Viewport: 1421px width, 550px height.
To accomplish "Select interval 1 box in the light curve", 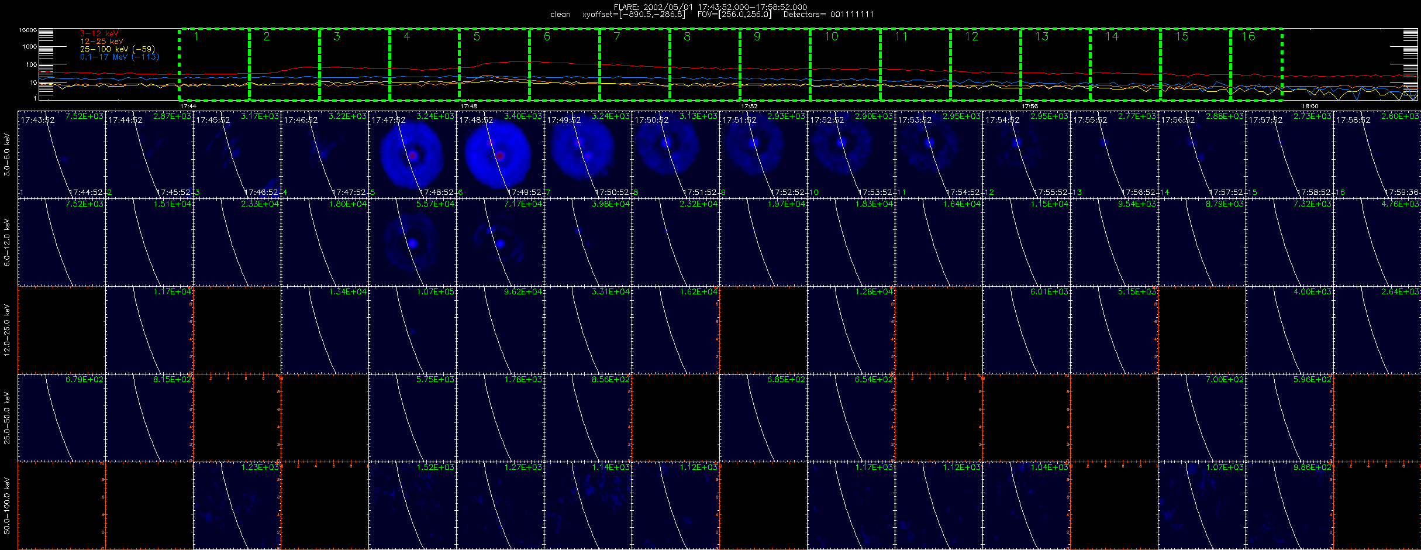I will [x=214, y=64].
